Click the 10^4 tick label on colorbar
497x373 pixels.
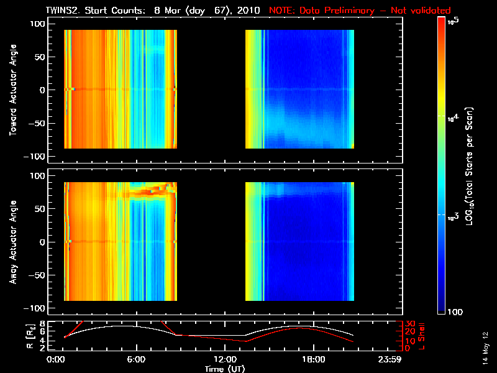point(454,118)
